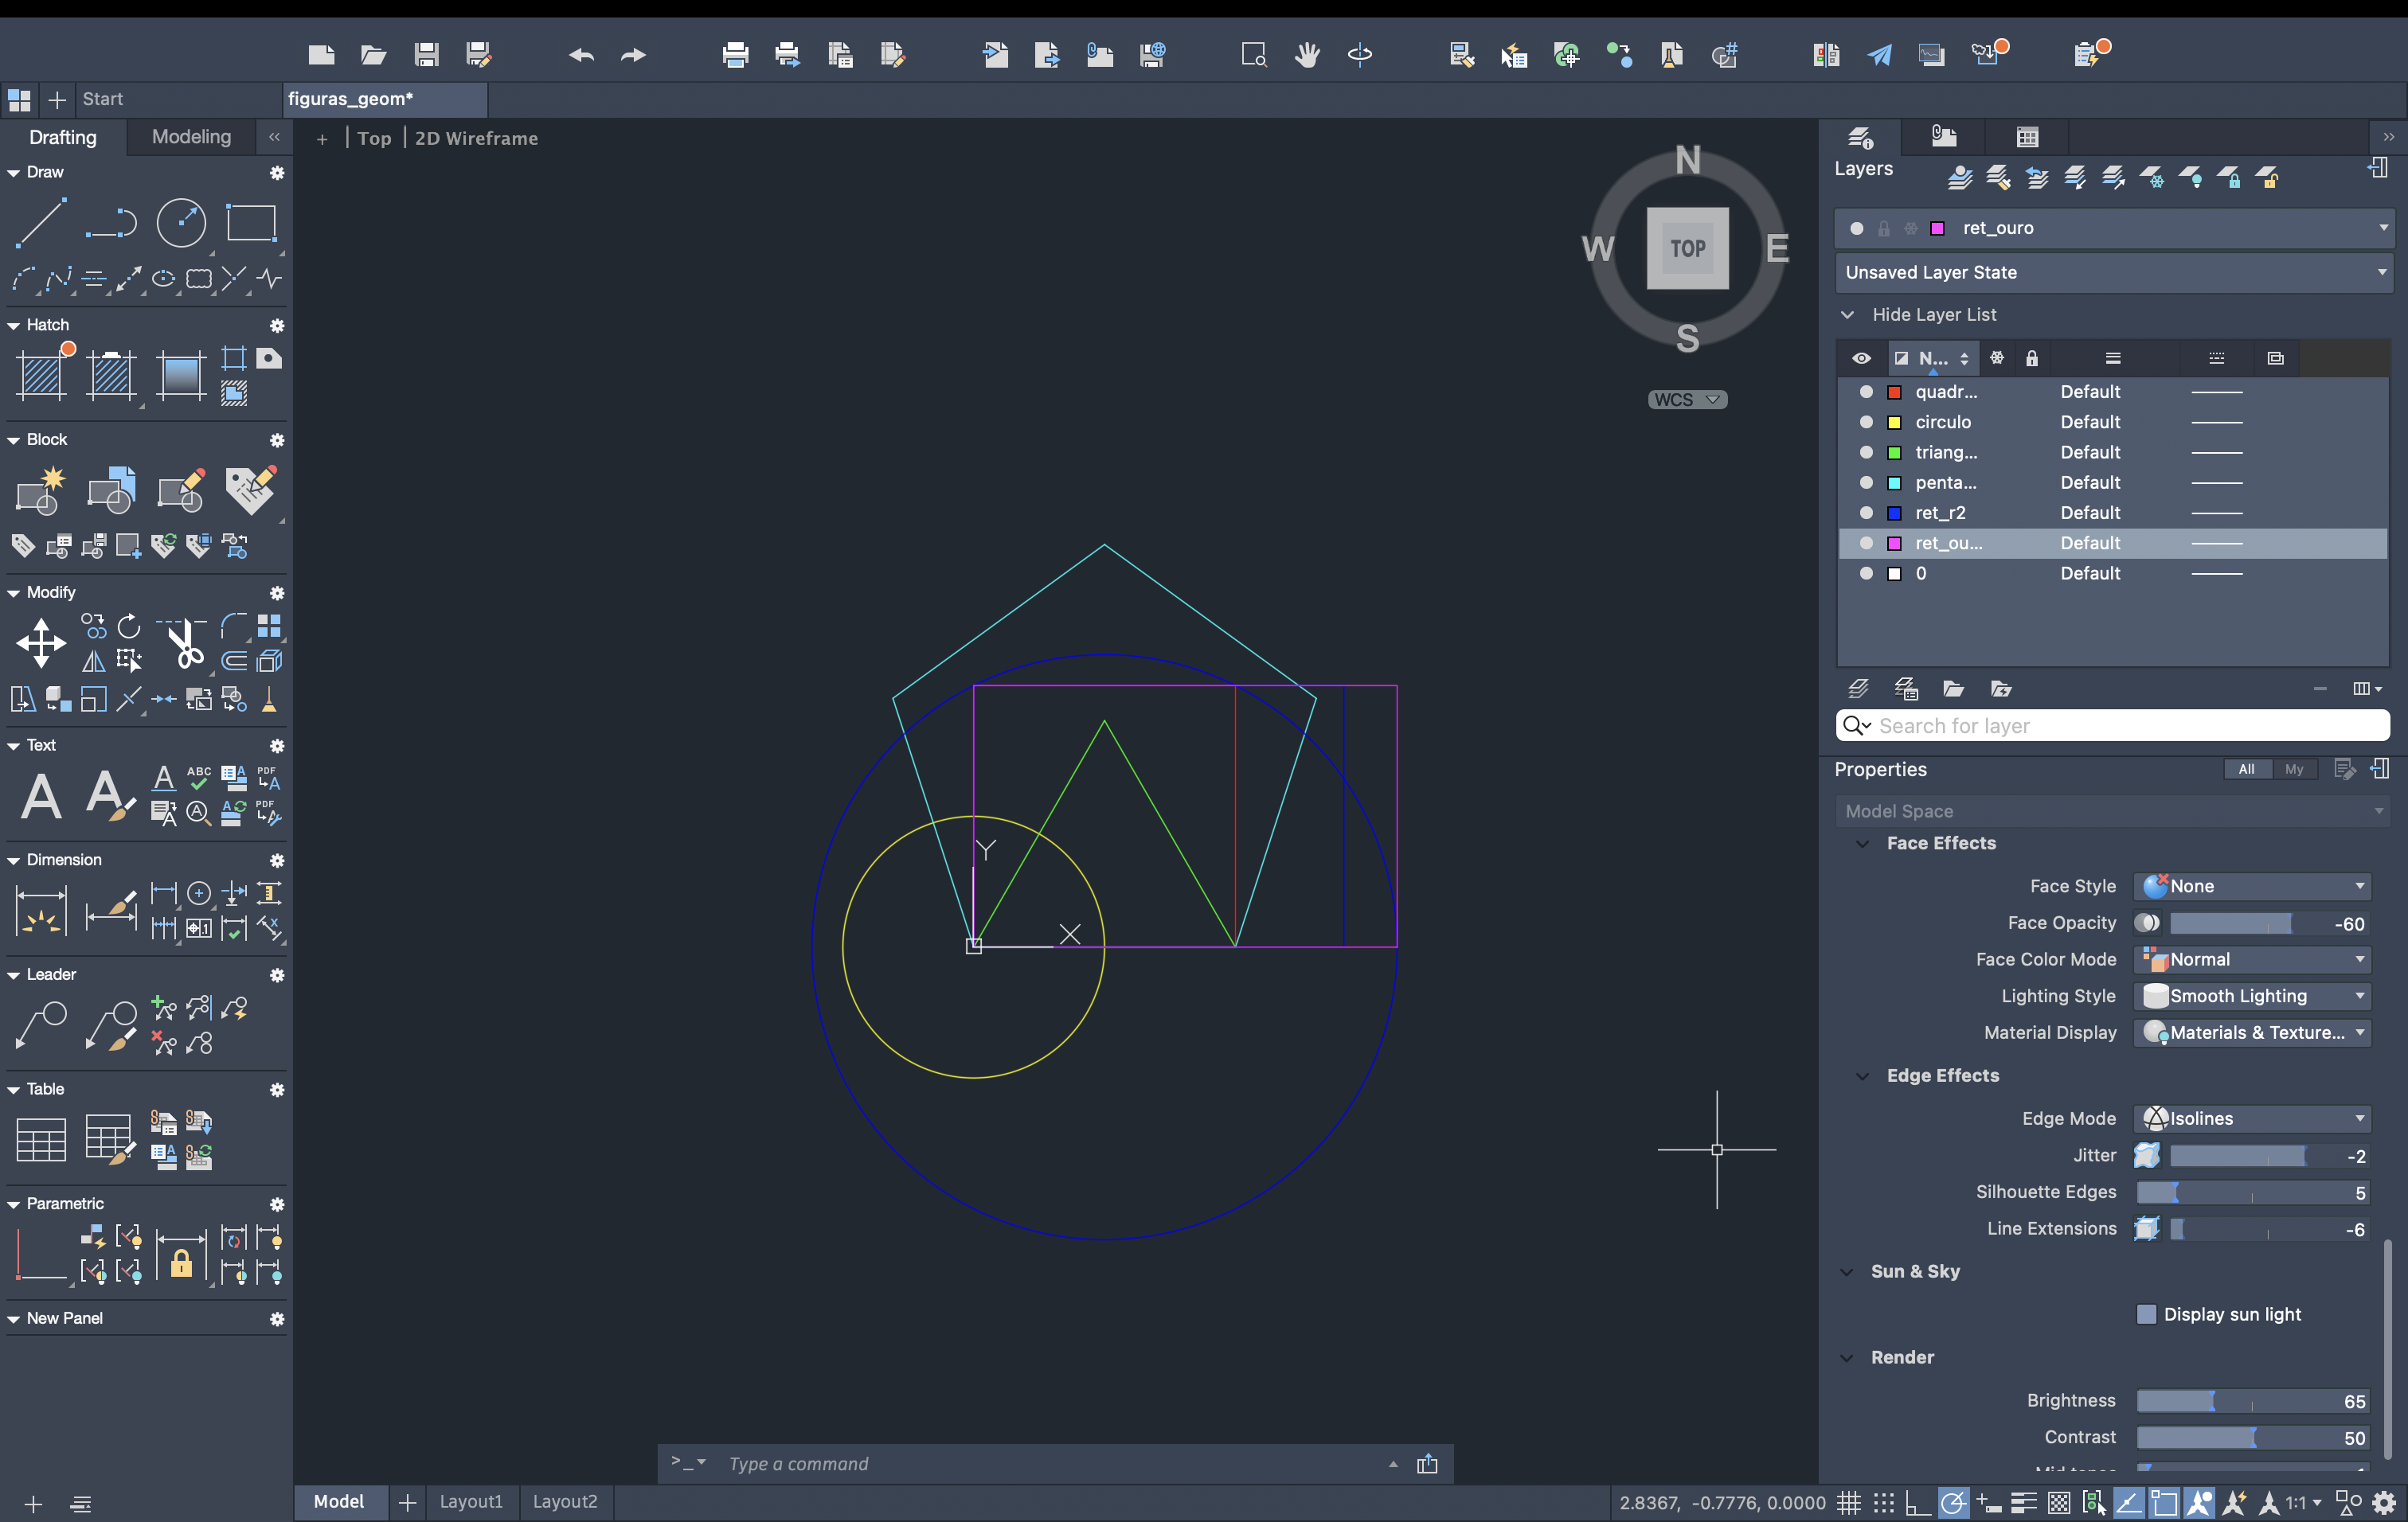Toggle grid display in status bar
This screenshot has height=1522, width=2408.
1848,1502
